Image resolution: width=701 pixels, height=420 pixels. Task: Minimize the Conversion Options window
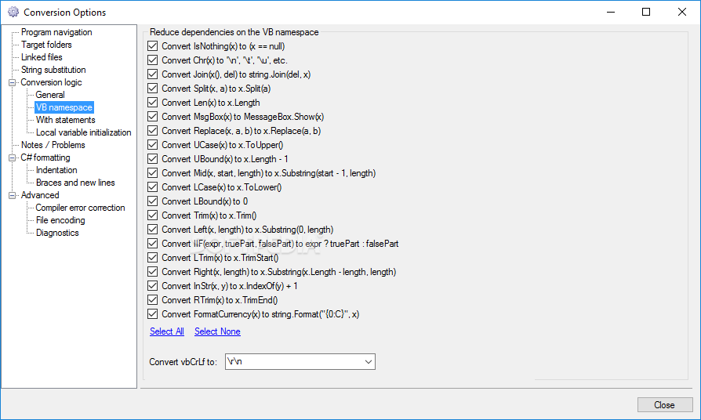[611, 12]
